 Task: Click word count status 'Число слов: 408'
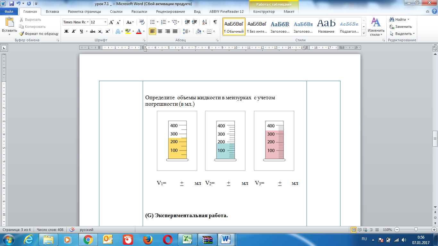[x=50, y=230]
